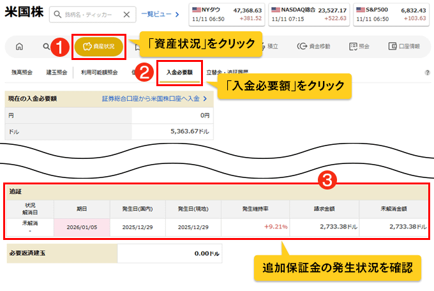Click the NYダウ index ticker box

pyautogui.click(x=227, y=14)
